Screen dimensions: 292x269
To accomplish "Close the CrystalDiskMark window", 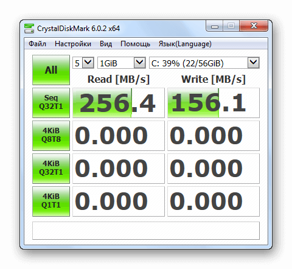I will click(x=254, y=26).
